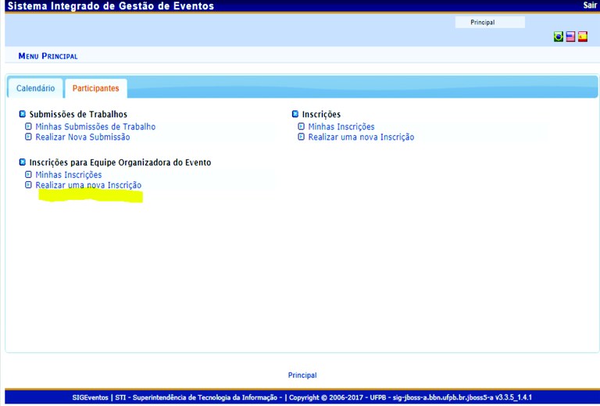
Task: Switch language using the United States flag icon
Action: 570,37
